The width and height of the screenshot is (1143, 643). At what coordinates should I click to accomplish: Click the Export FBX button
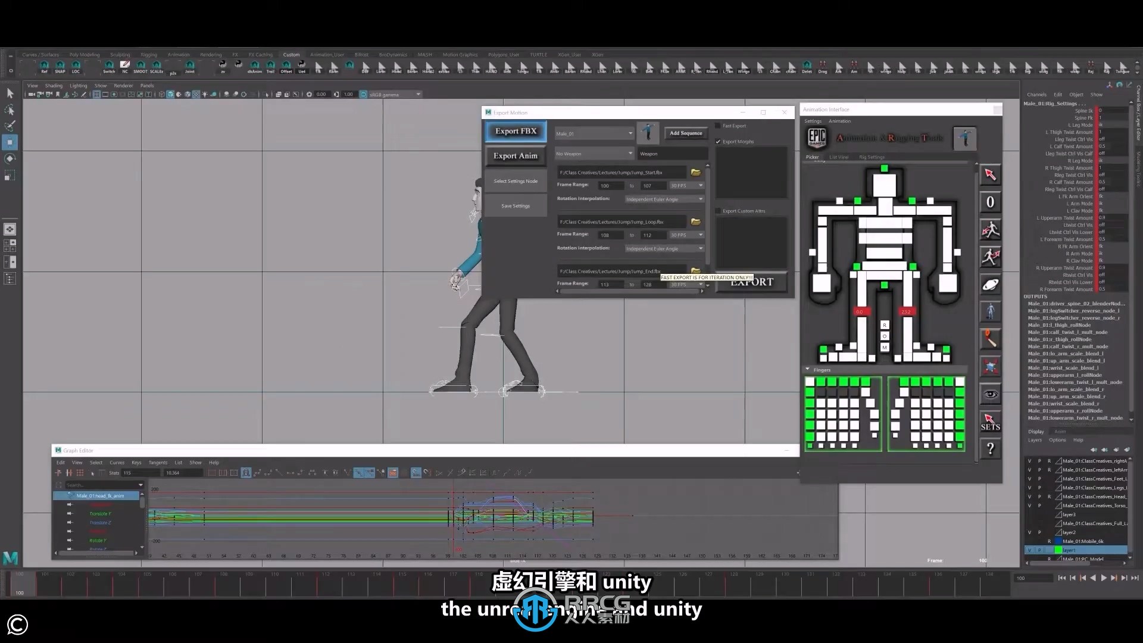(516, 131)
